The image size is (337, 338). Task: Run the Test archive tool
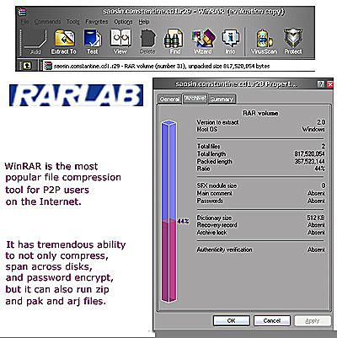[93, 42]
